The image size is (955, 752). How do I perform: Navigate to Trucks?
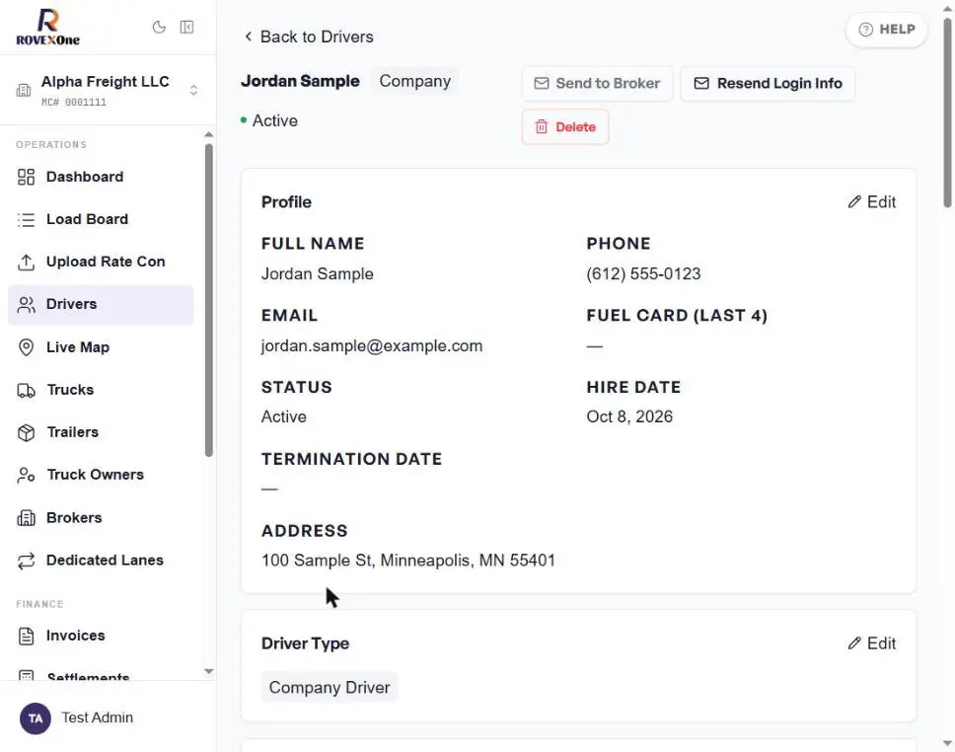coord(101,390)
